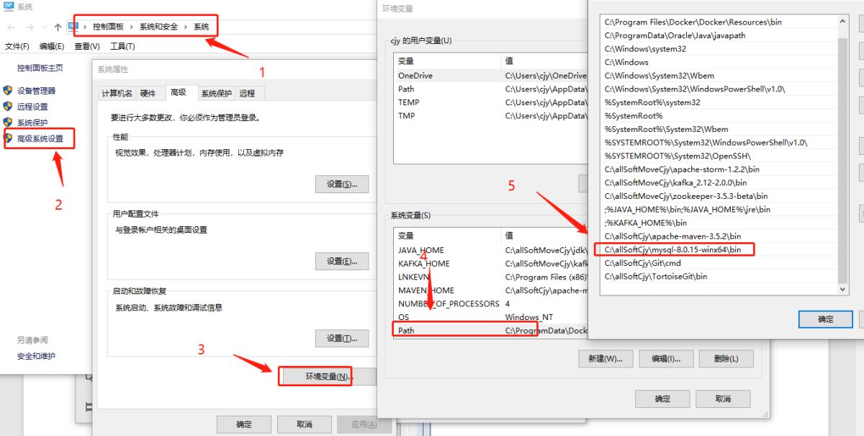Select OneDrive in user variables list

coord(490,75)
